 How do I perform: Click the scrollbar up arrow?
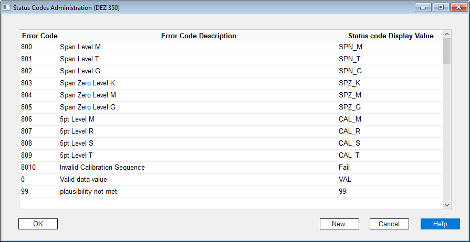446,34
